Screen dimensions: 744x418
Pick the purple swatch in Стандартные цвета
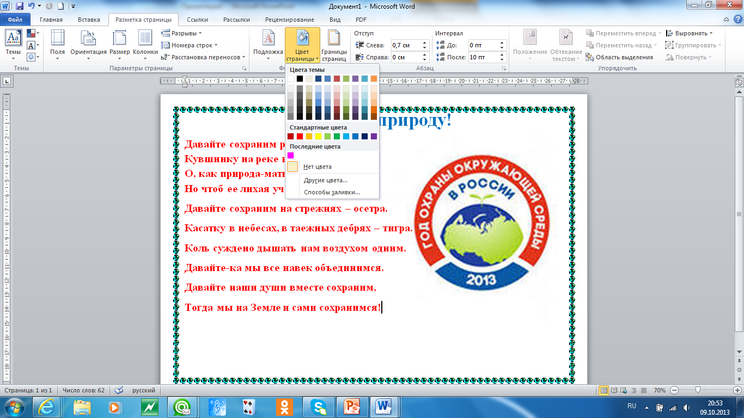[374, 136]
